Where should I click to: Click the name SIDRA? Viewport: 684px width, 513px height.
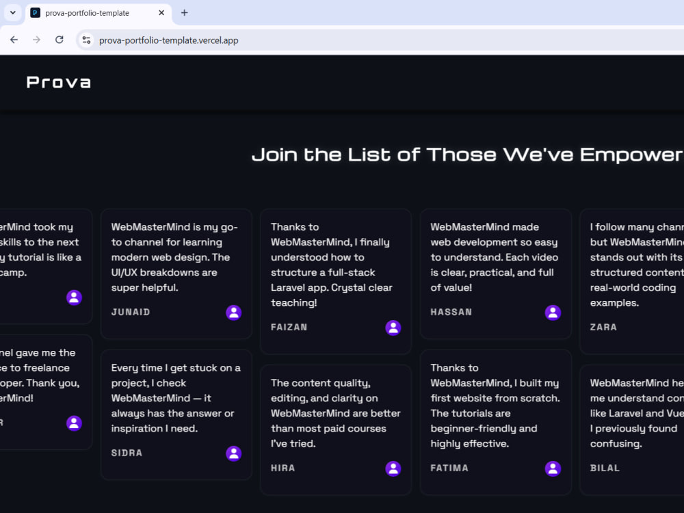[127, 453]
